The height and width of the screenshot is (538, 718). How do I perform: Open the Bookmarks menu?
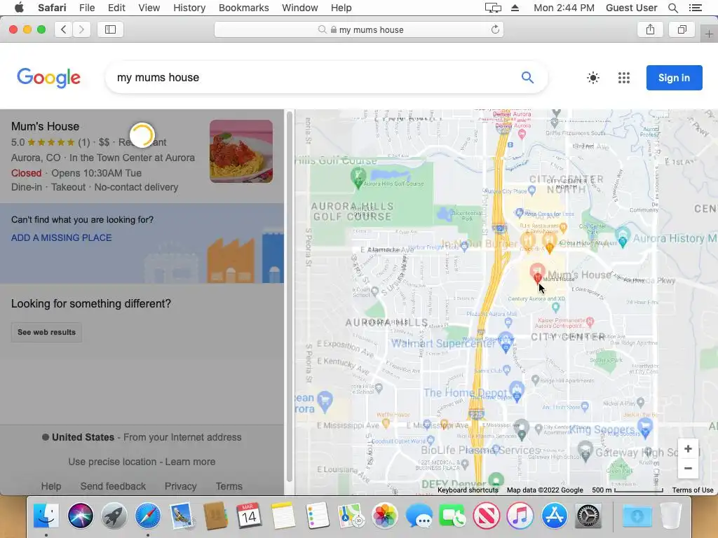pos(243,8)
